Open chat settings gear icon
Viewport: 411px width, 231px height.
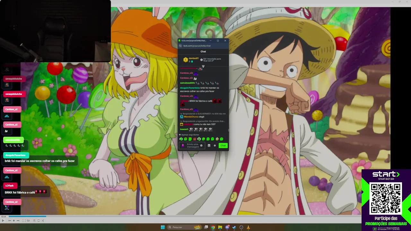215,146
